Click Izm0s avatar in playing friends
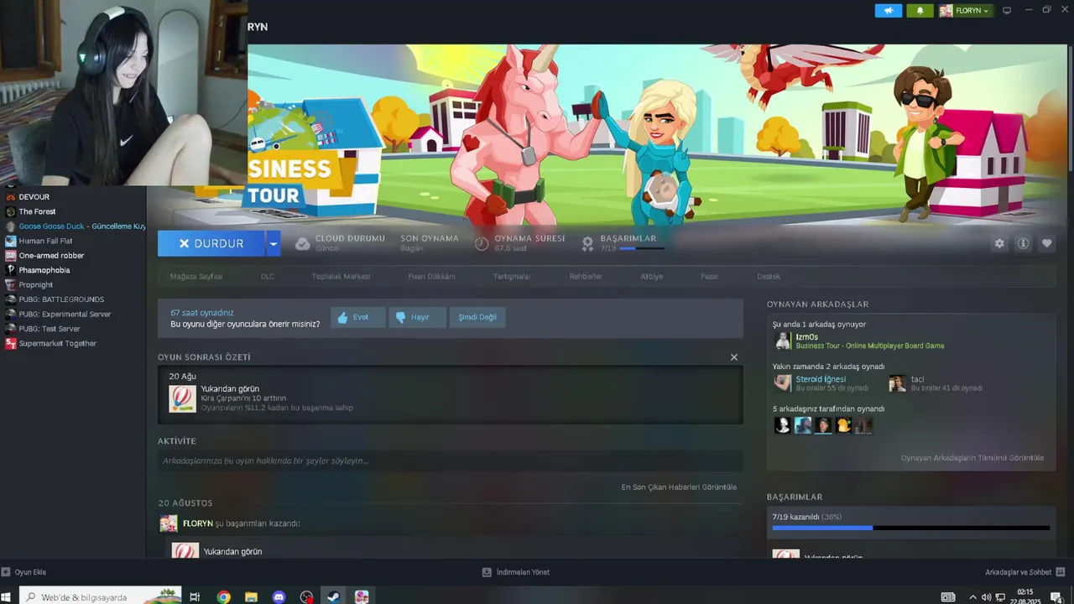The width and height of the screenshot is (1074, 604). pyautogui.click(x=783, y=341)
